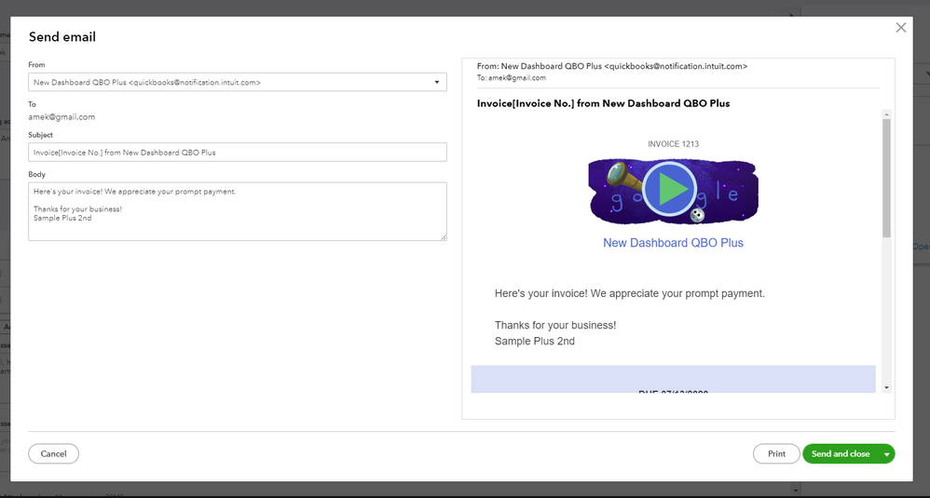
Task: Click the Print button
Action: pyautogui.click(x=776, y=453)
